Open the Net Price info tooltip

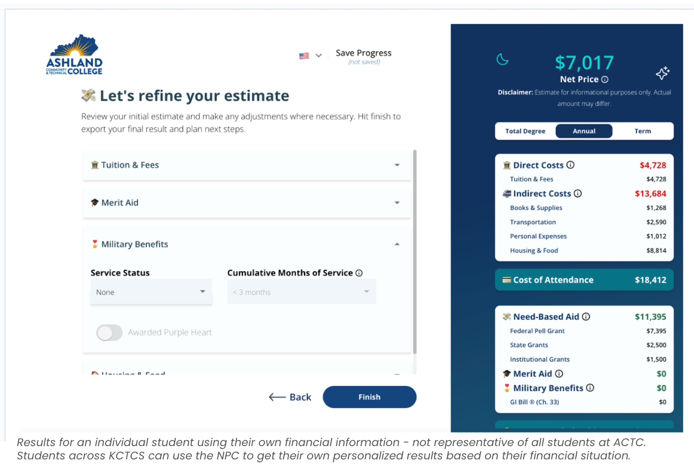coord(605,79)
